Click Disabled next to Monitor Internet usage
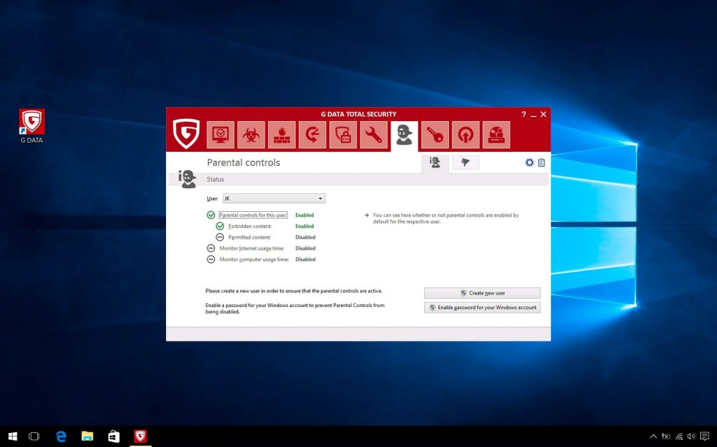 tap(305, 248)
